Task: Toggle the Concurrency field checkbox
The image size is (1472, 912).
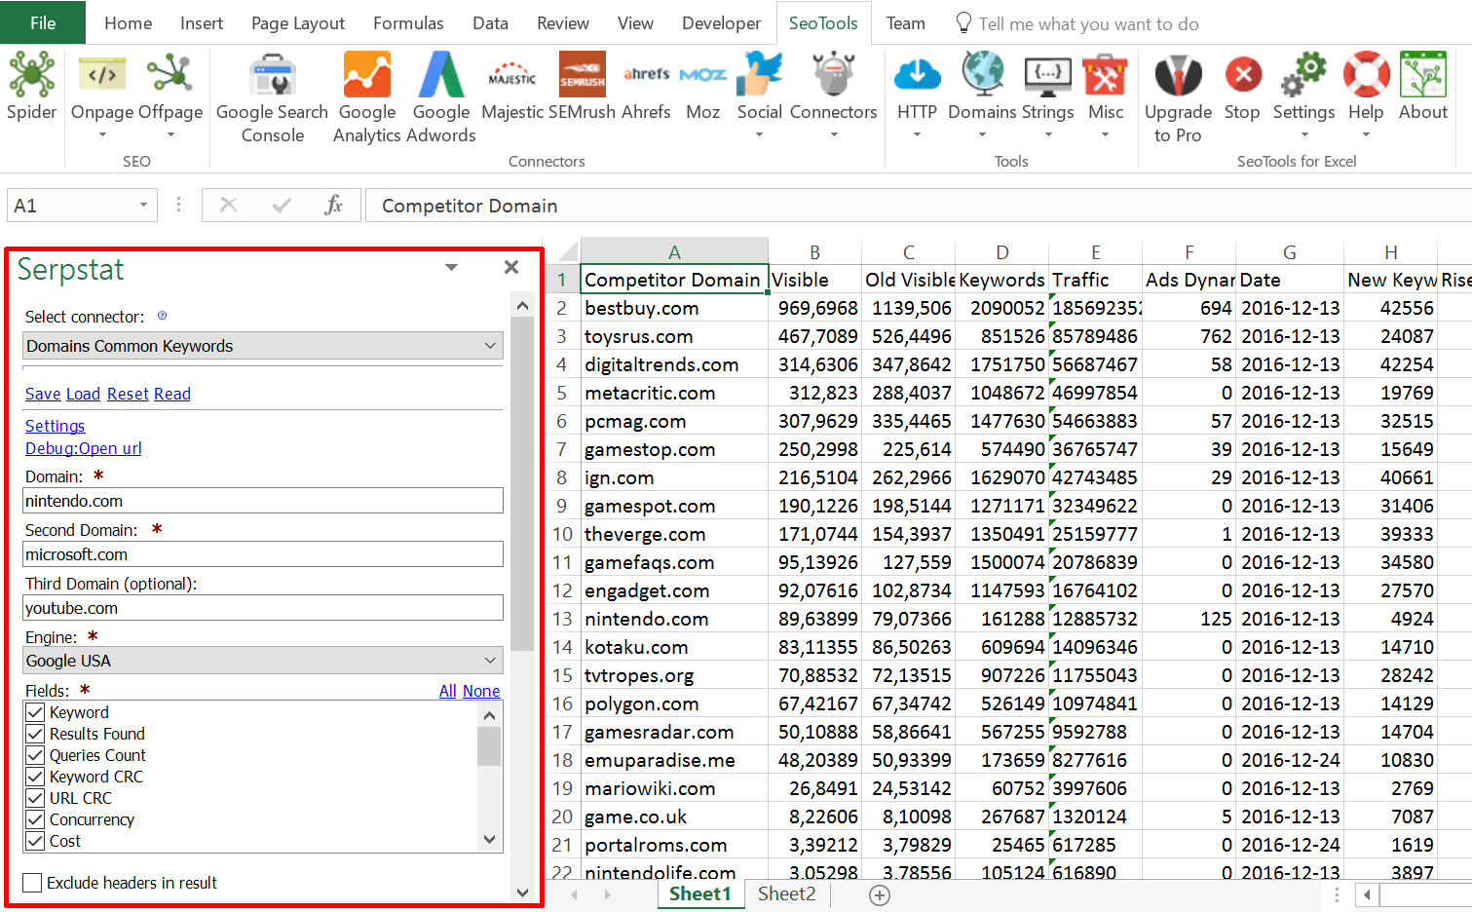Action: pos(36,819)
